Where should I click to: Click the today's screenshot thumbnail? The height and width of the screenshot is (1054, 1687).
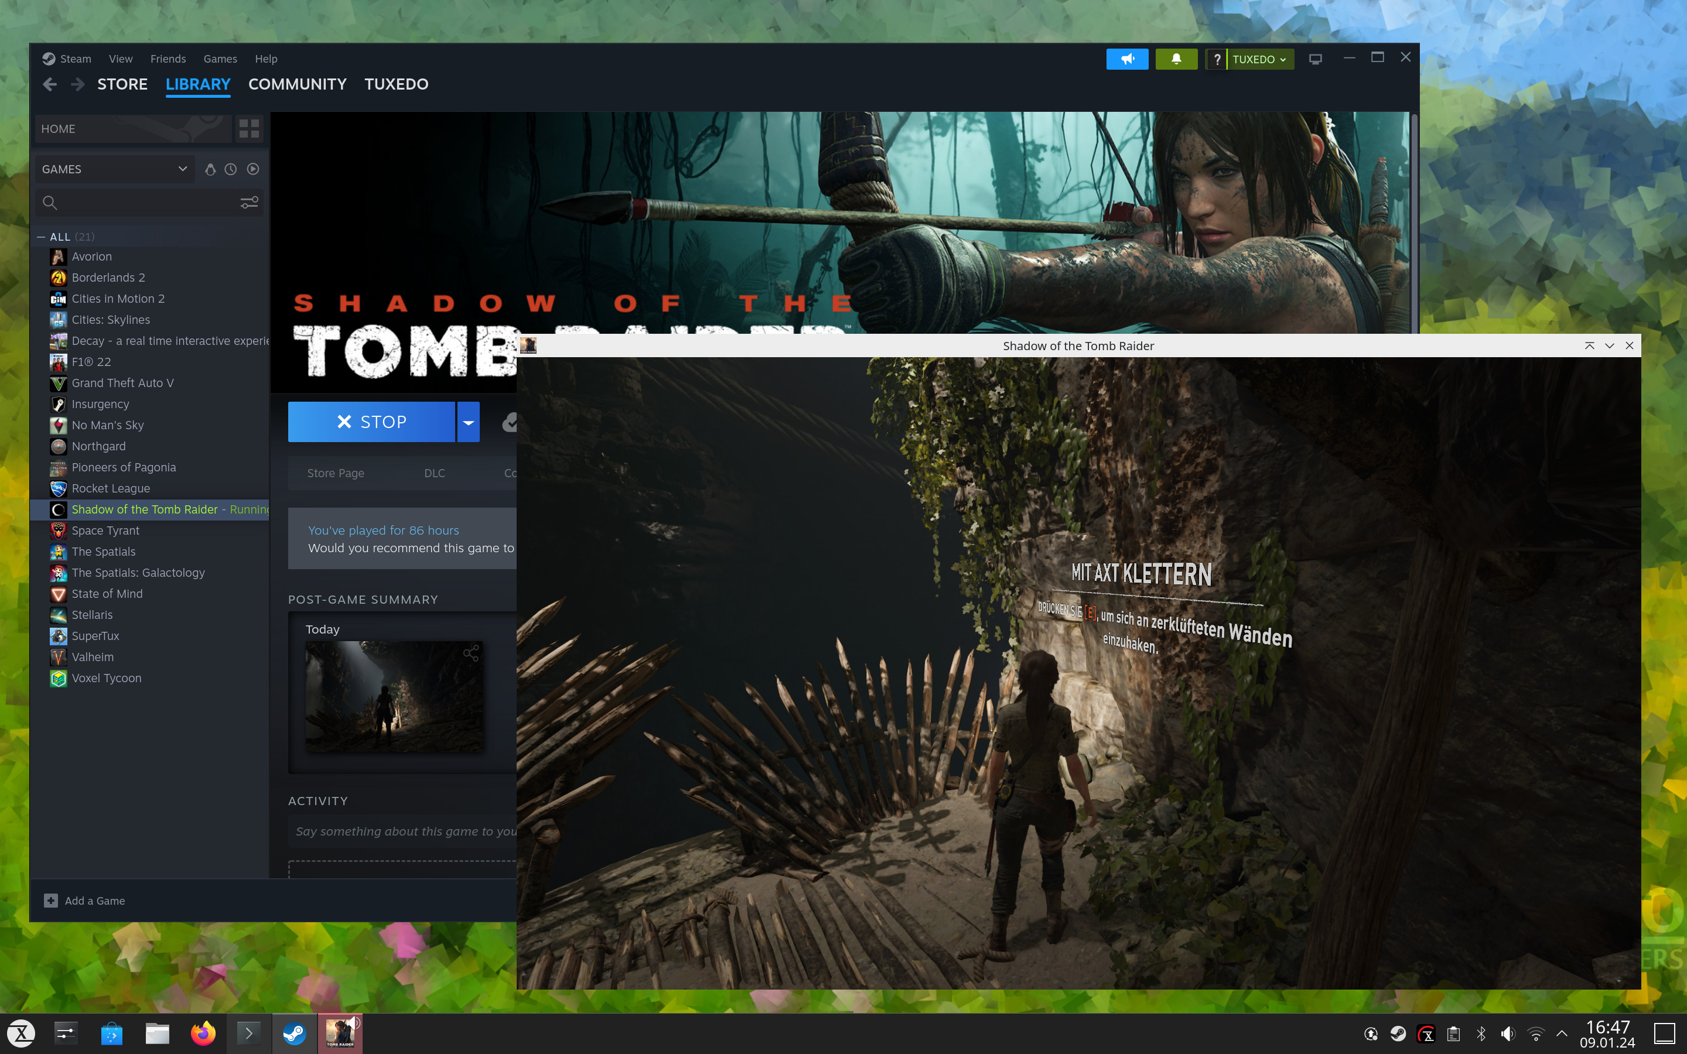(395, 696)
